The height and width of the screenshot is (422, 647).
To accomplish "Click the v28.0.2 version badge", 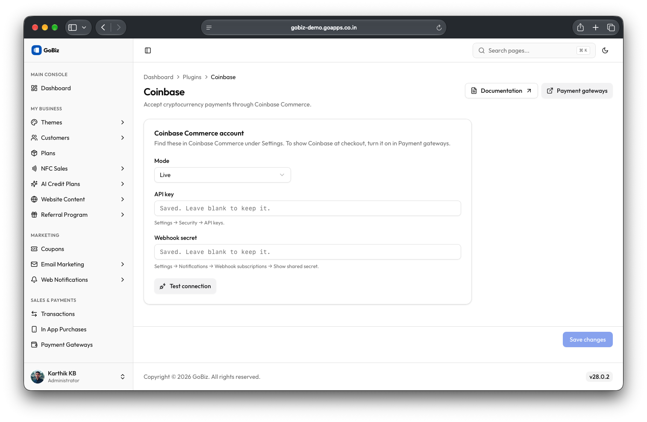I will coord(599,377).
